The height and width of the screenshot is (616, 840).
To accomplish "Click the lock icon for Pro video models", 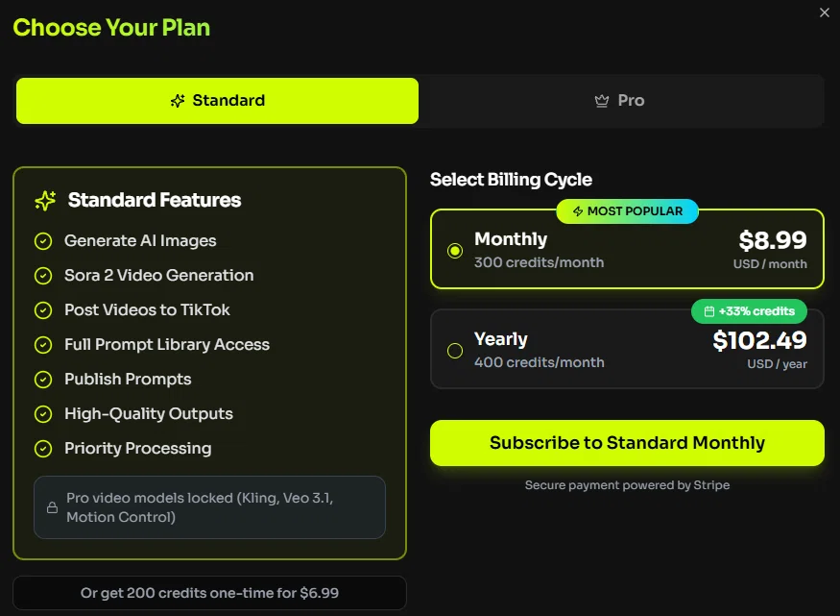I will point(52,507).
